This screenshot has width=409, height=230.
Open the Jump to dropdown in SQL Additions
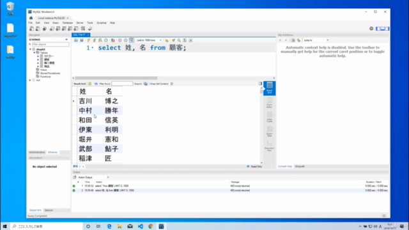click(316, 40)
